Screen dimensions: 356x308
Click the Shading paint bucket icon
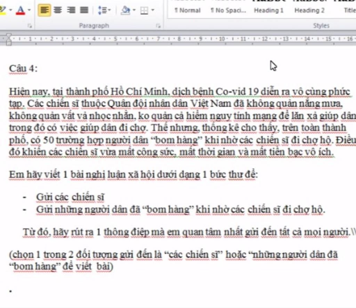click(x=126, y=10)
